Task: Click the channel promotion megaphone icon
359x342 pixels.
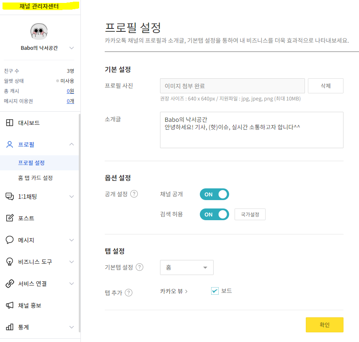Action: (10, 305)
